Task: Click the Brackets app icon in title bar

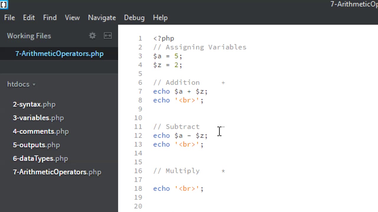Action: point(4,4)
